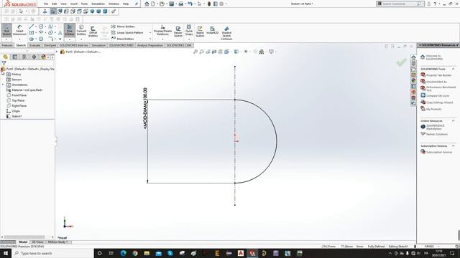This screenshot has width=460, height=258.
Task: Click the Exit Sketch tool
Action: coord(6,30)
